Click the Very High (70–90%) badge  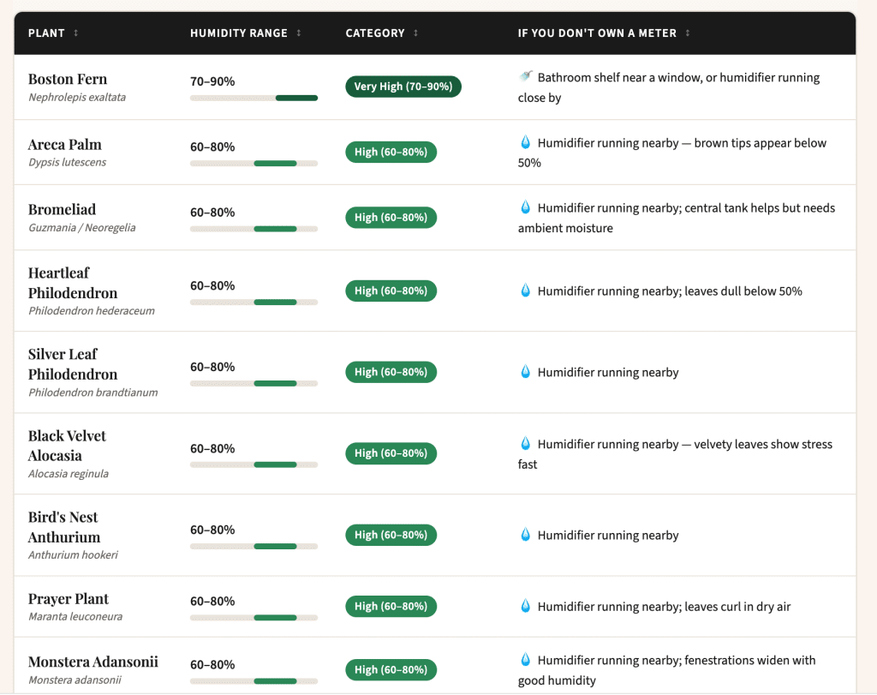click(x=403, y=87)
